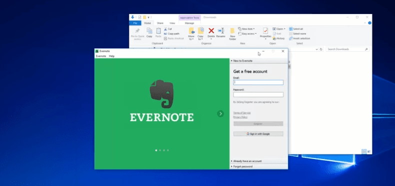Open the Customize Quick Access Toolbar arrow
The image size is (395, 186).
click(x=148, y=17)
